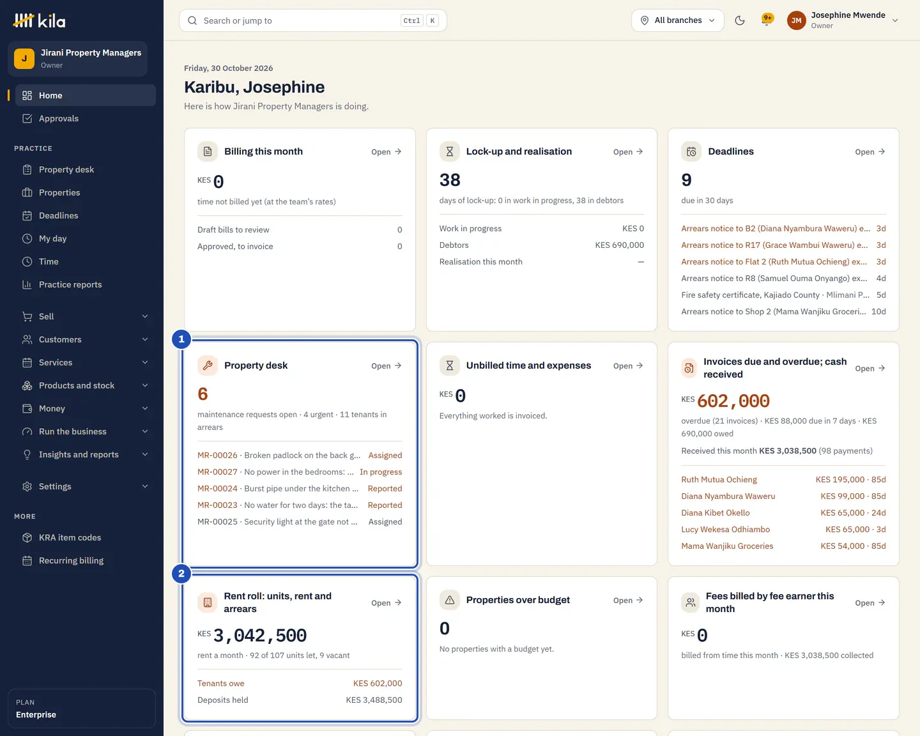This screenshot has height=736, width=920.
Task: Click Unbilled time and expenses hourglass icon
Action: click(450, 365)
